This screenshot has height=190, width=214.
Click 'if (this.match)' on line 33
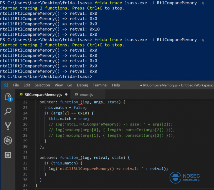coord(61,163)
